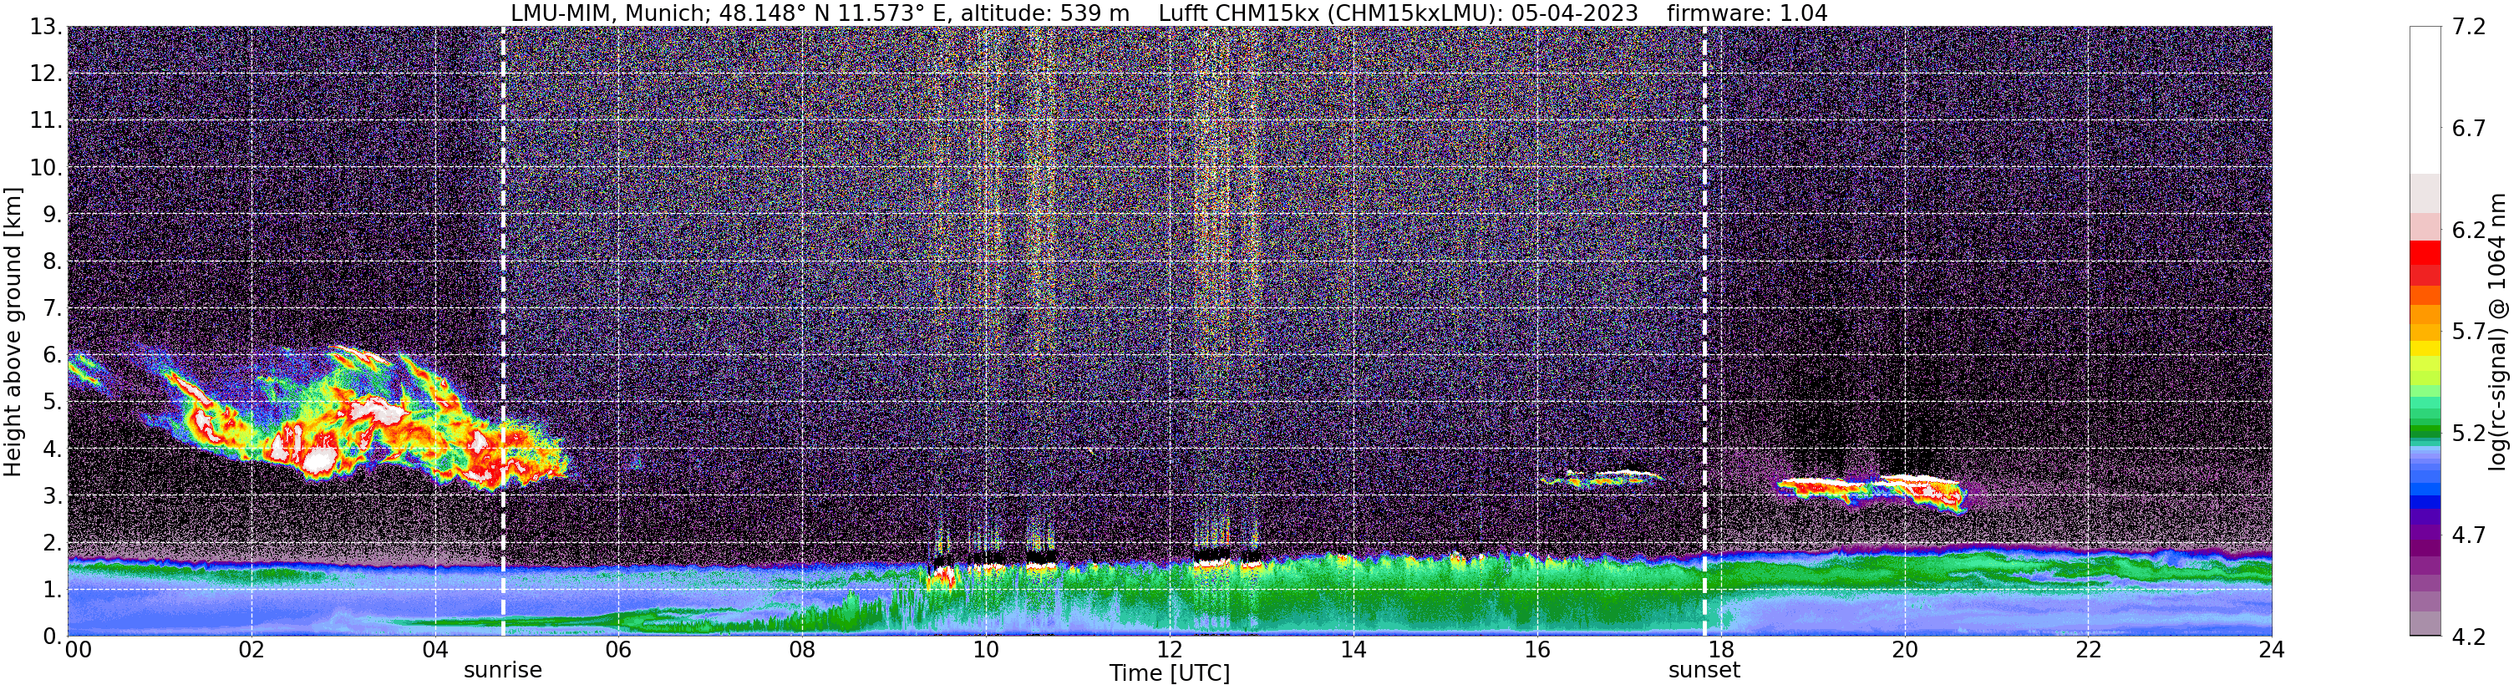The image size is (2514, 690).
Task: Click the height axis tick label "0."
Action: tap(53, 636)
